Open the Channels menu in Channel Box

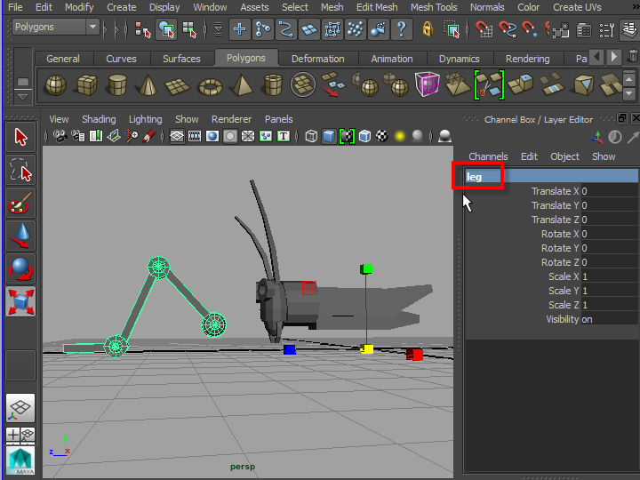click(488, 156)
